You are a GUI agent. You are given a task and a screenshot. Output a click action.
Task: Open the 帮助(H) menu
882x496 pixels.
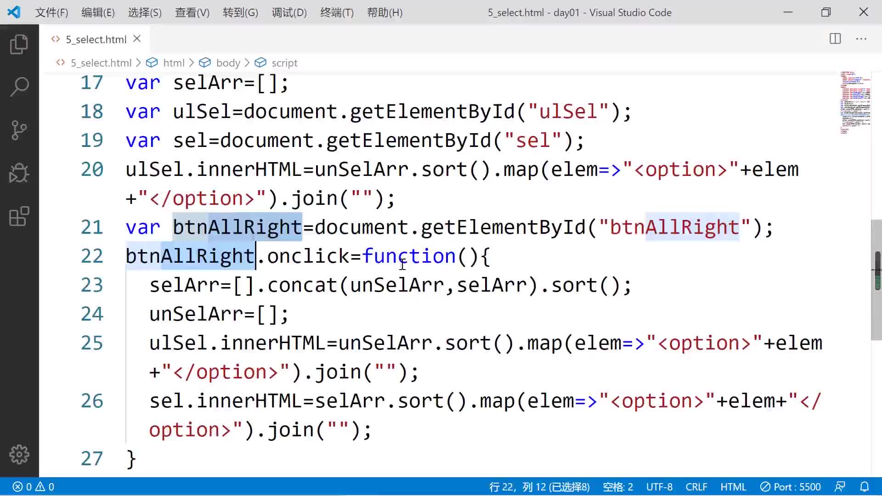pos(384,12)
